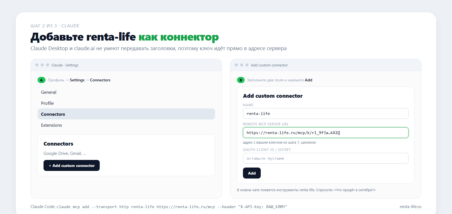This screenshot has width=452, height=214.
Task: Open the General settings section
Action: point(126,92)
